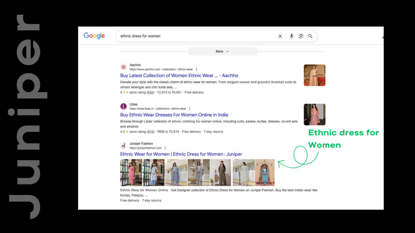Screen dimensions: 415x233
Task: Click the 'Libas' site name
Action: coord(133,104)
